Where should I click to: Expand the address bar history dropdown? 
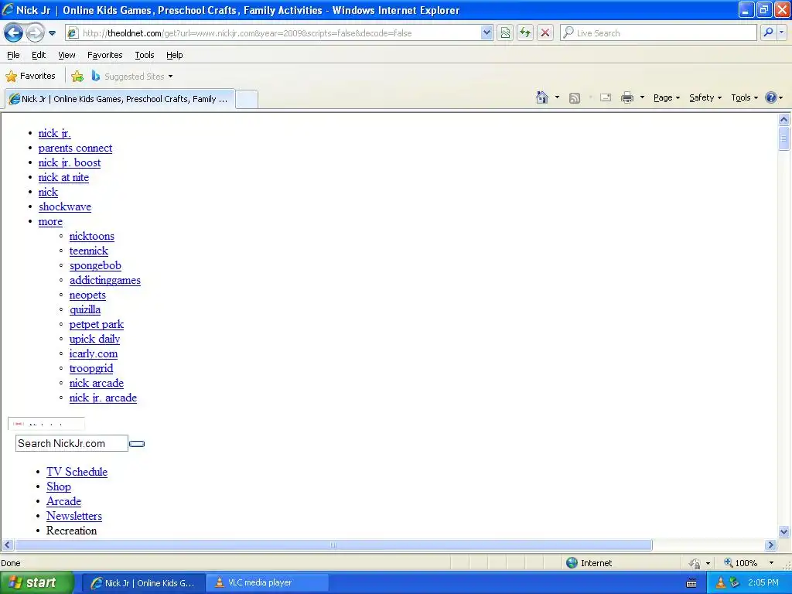[486, 33]
